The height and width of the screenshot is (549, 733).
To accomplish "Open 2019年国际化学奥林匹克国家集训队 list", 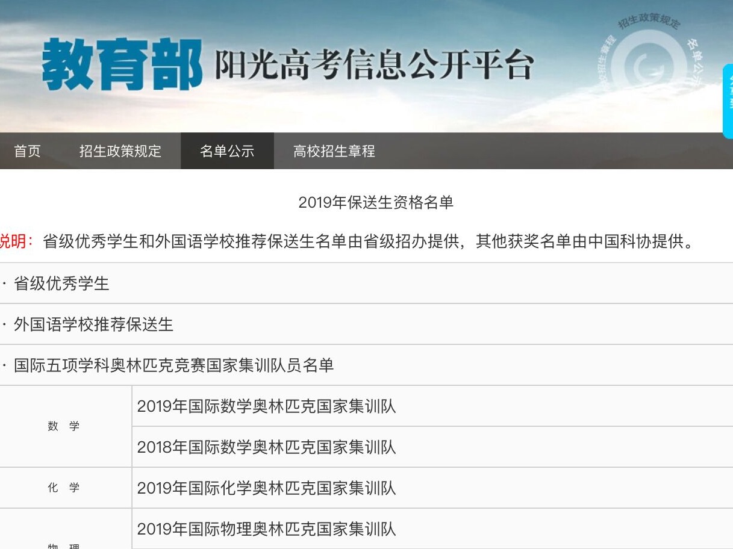I will [x=266, y=488].
